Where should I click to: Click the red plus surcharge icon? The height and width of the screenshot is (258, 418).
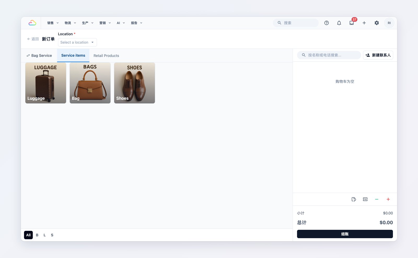click(x=388, y=199)
